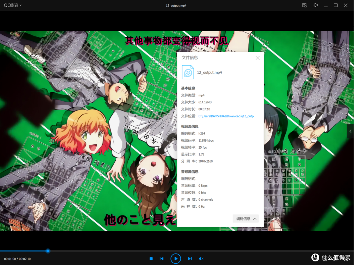Open the file location path link
The height and width of the screenshot is (265, 354).
click(x=227, y=116)
